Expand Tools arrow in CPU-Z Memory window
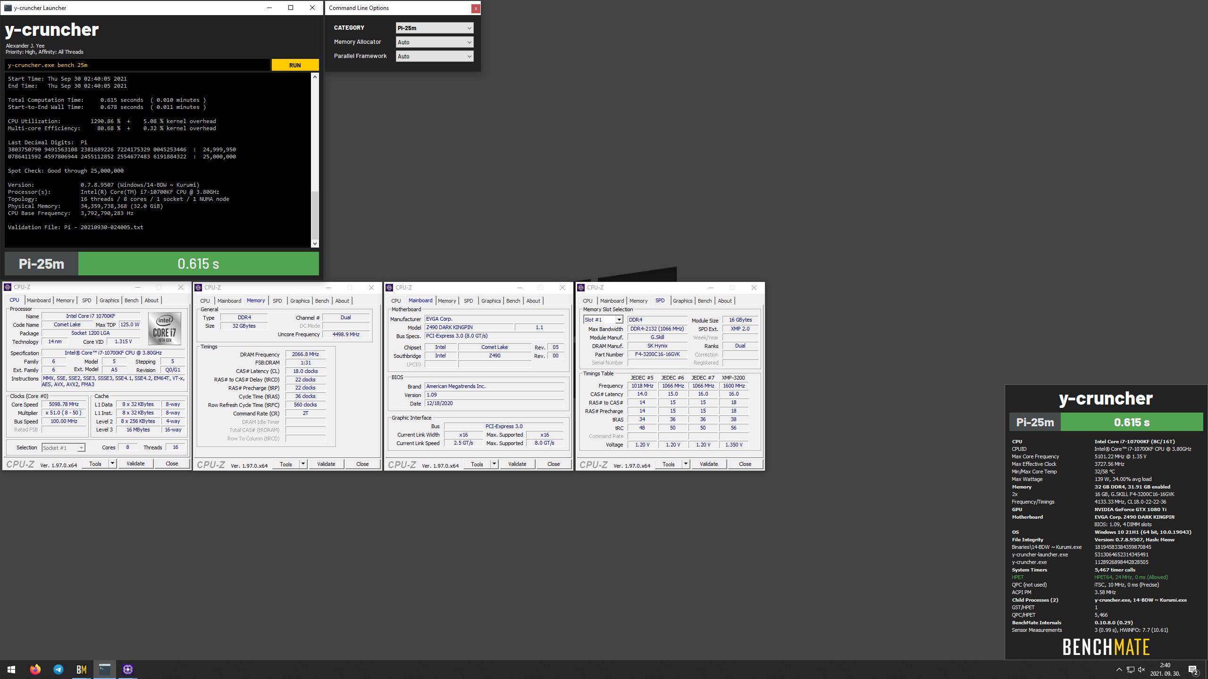This screenshot has height=679, width=1208. (303, 464)
